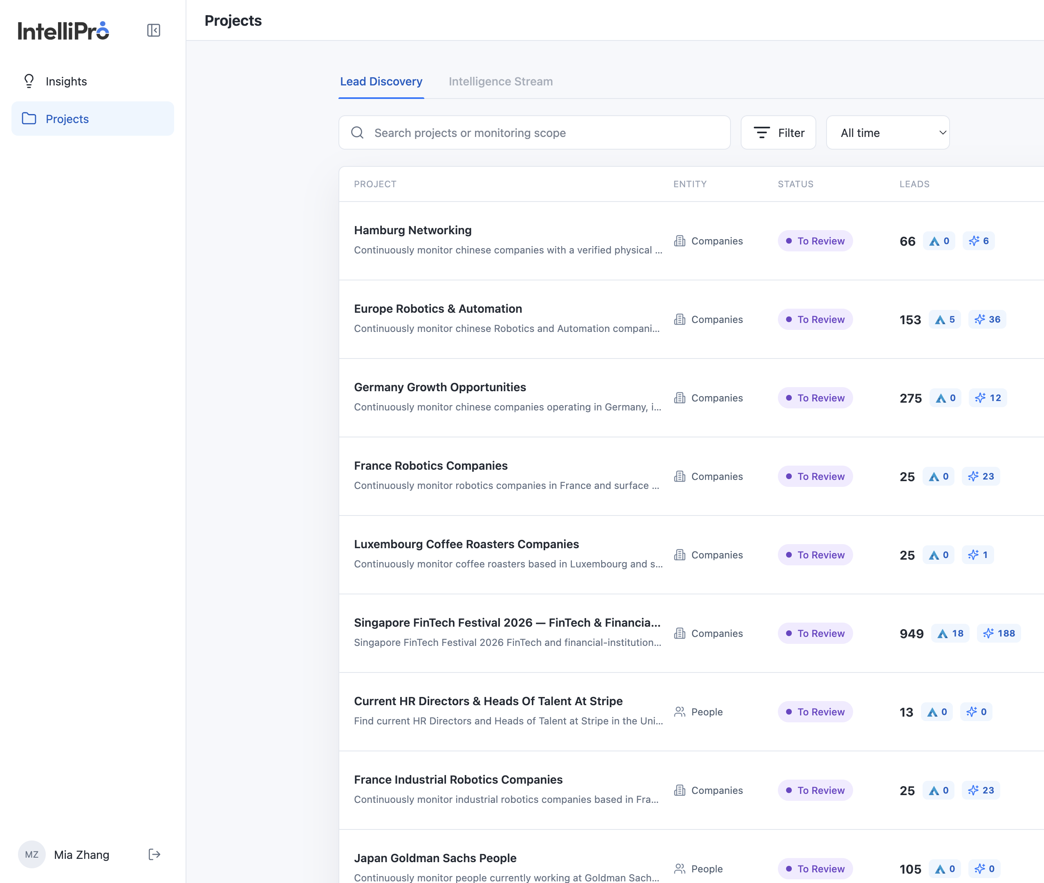Open Projects in the sidebar
1044x883 pixels.
[x=93, y=119]
